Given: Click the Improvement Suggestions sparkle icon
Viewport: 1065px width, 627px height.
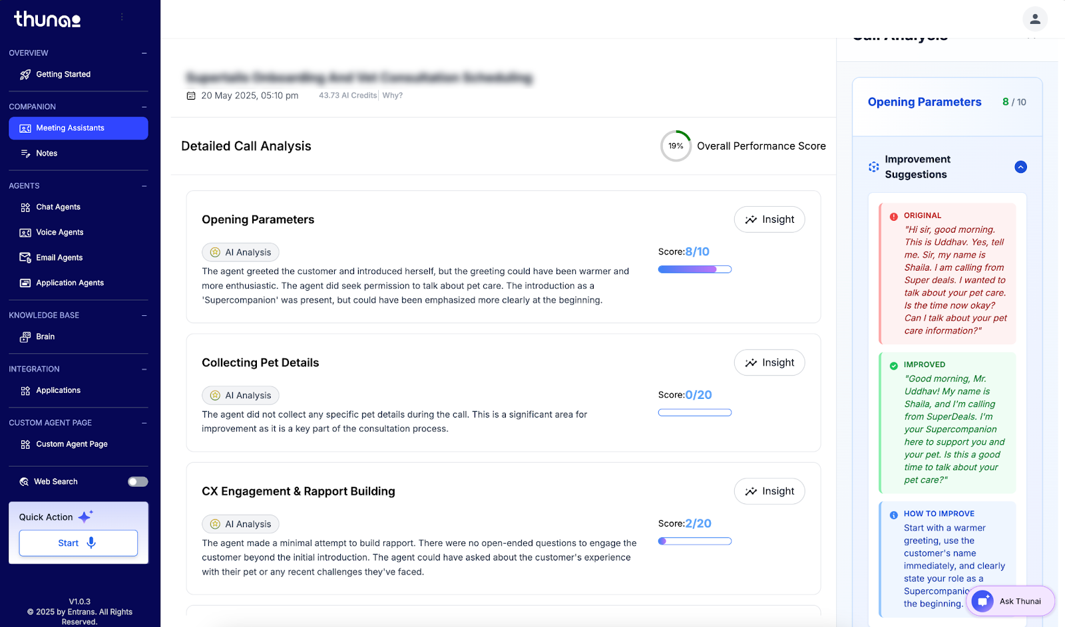Looking at the screenshot, I should (x=873, y=167).
